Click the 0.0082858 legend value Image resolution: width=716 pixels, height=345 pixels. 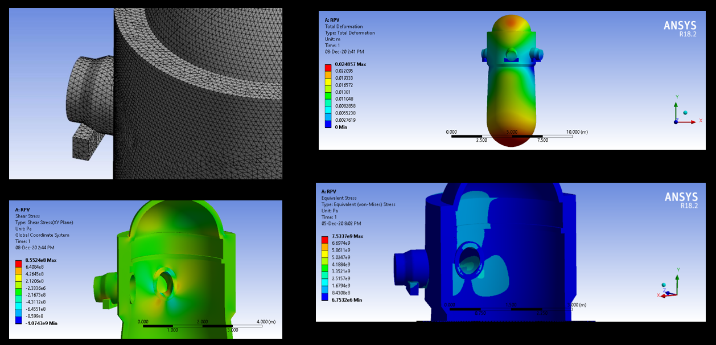click(345, 106)
